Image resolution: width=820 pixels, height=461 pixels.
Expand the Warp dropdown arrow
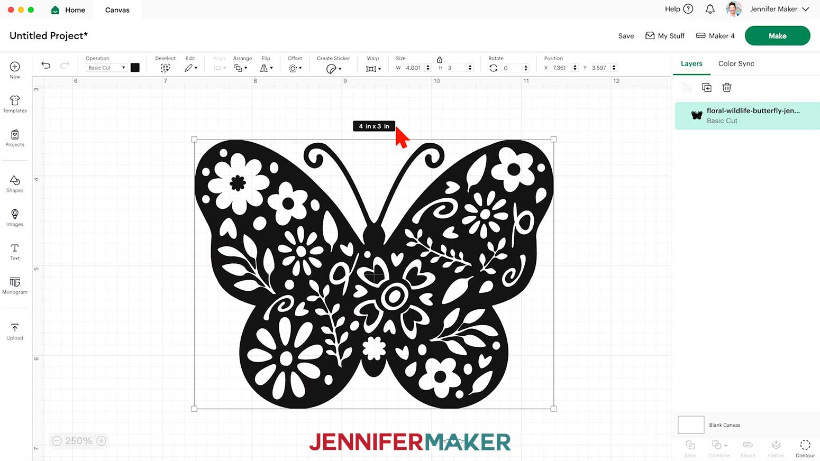click(x=379, y=69)
